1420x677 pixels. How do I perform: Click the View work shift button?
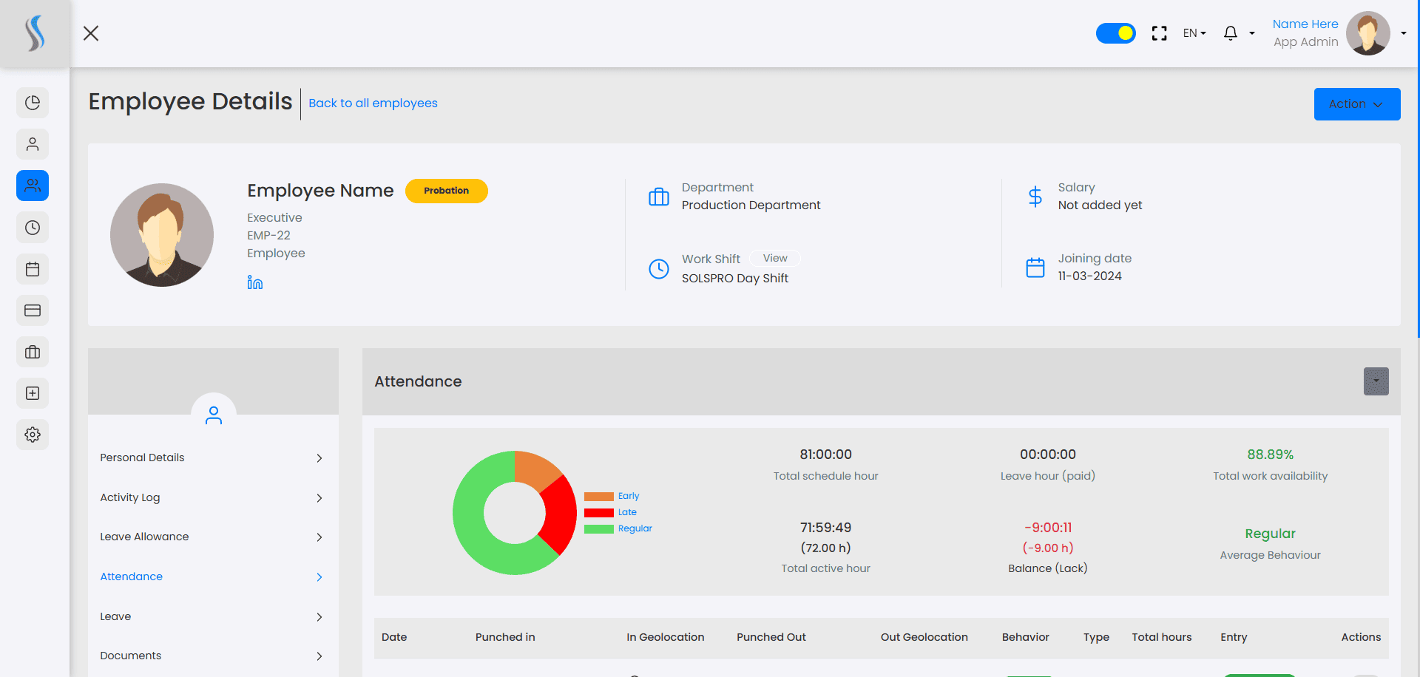775,258
